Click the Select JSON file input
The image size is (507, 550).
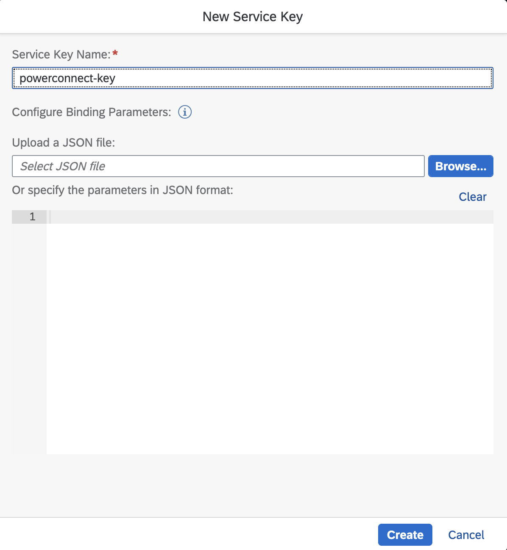[218, 166]
